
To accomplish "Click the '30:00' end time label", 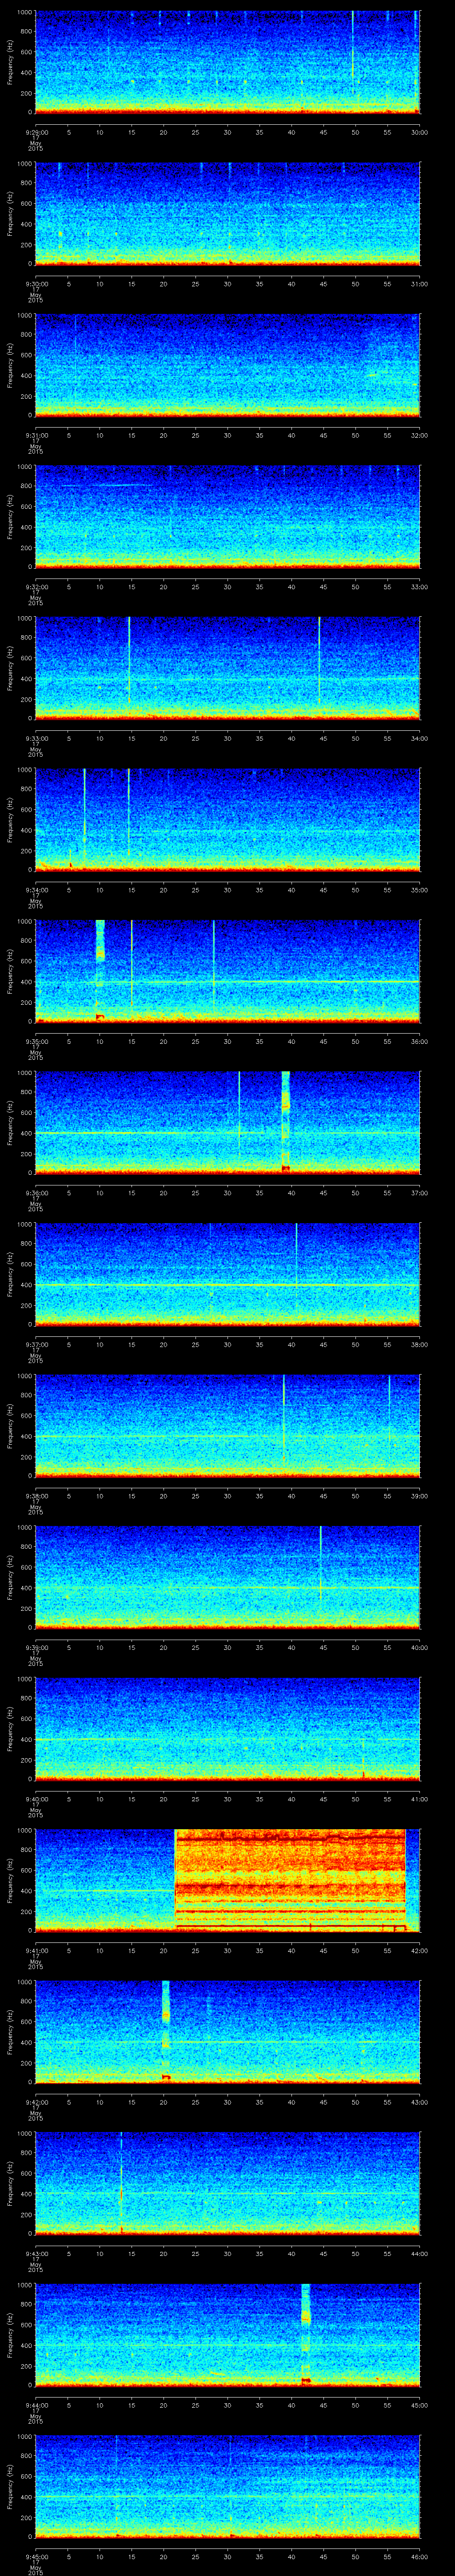I will [420, 131].
